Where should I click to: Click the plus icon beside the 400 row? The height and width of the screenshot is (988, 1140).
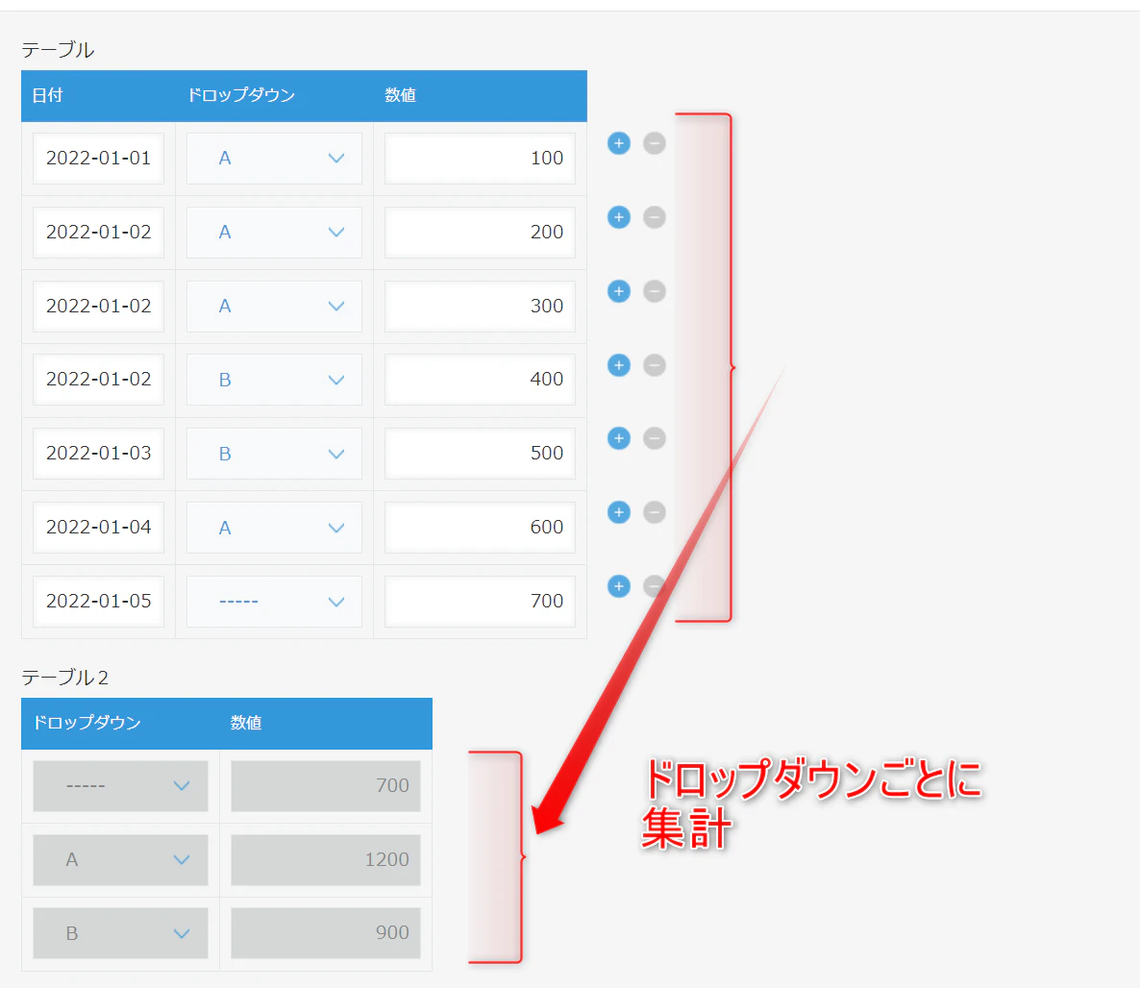tap(619, 365)
